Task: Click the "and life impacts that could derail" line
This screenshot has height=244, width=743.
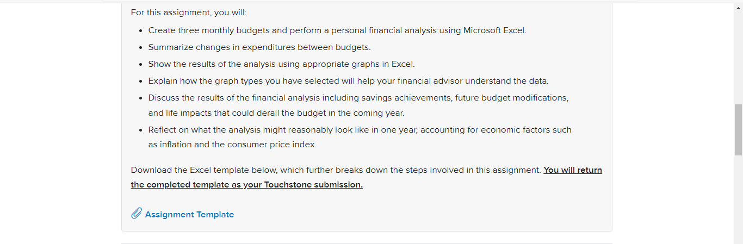Action: pyautogui.click(x=276, y=113)
